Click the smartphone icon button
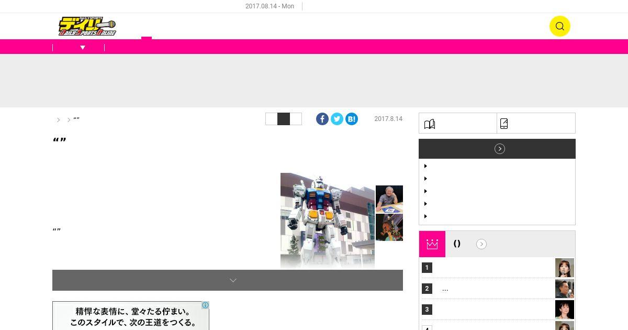Viewport: 628px width, 330px height. point(504,124)
